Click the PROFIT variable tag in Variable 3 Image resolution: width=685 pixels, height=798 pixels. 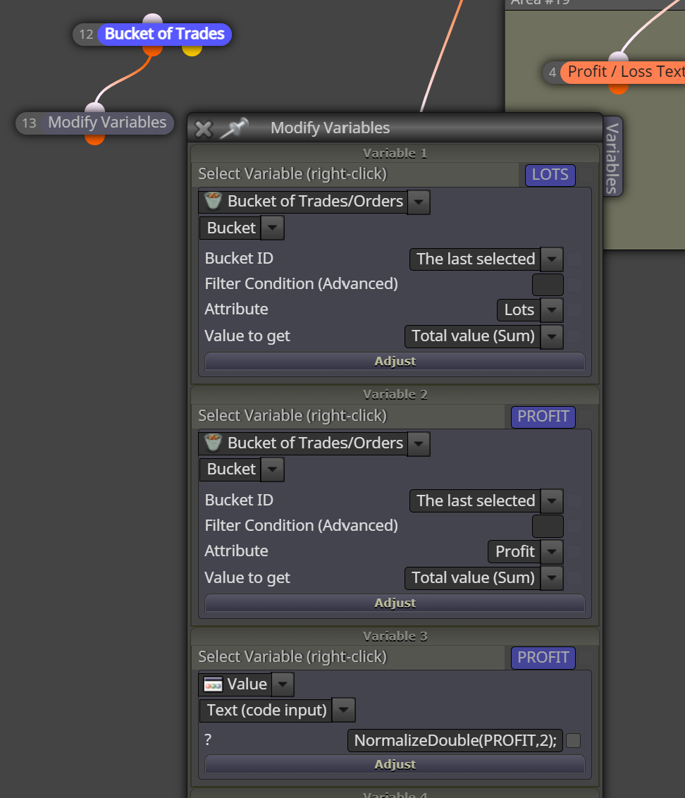[543, 658]
